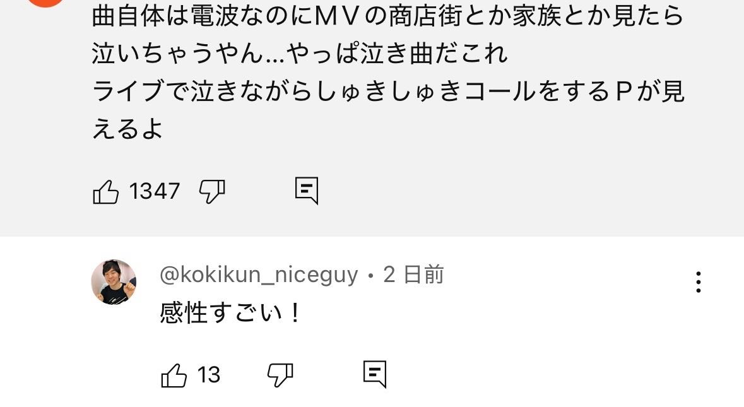Like the comment with 1347 likes
This screenshot has height=407, width=744.
(x=105, y=192)
